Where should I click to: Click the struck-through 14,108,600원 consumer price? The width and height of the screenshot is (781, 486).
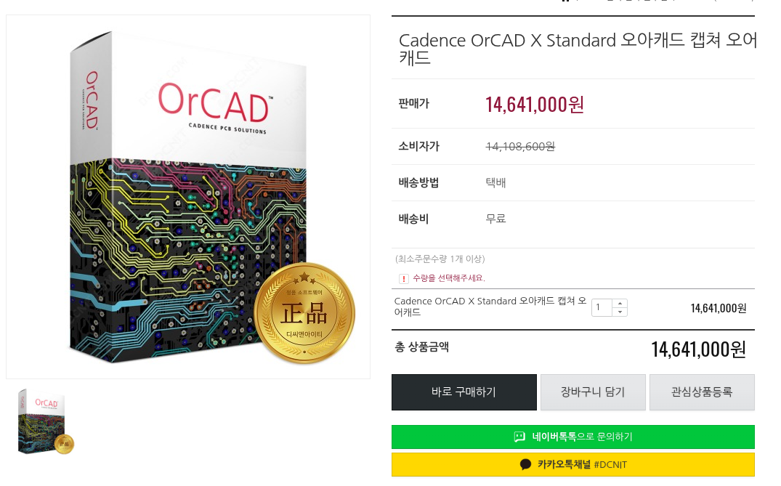pos(520,146)
